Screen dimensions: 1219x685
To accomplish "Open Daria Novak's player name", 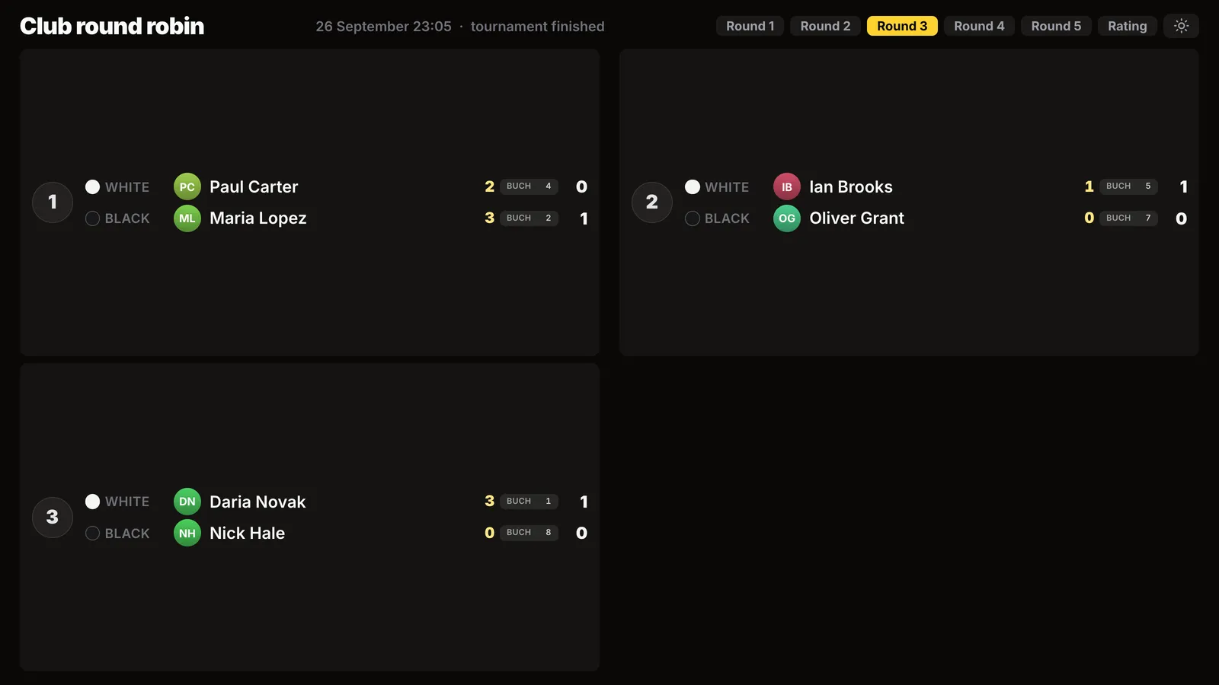I will coord(258,502).
